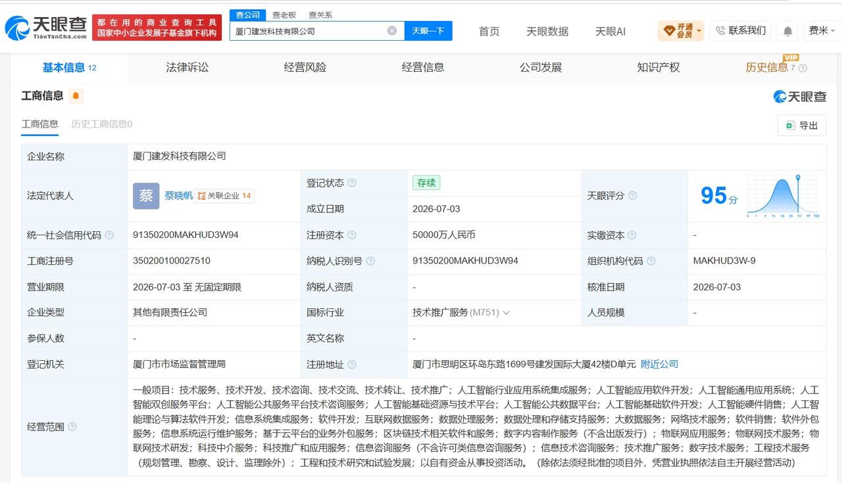
Task: Open the help icon next to 历史信息 tab
Action: pos(803,68)
